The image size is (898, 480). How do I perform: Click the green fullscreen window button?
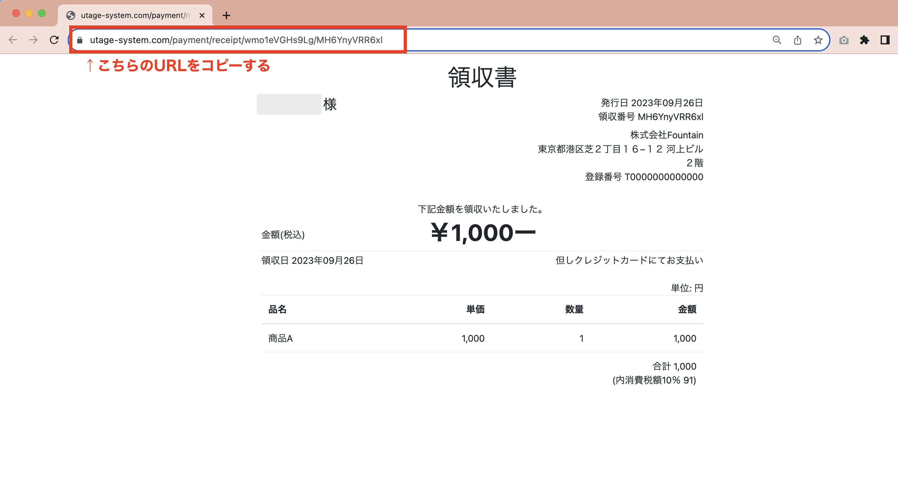click(x=42, y=13)
